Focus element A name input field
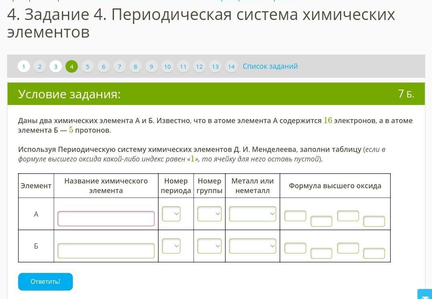Viewport: 432px width, 299px height. [x=106, y=219]
